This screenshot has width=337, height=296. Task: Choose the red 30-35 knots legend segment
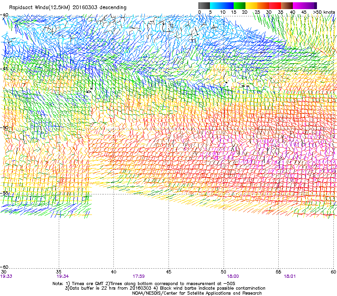pyautogui.click(x=275, y=5)
